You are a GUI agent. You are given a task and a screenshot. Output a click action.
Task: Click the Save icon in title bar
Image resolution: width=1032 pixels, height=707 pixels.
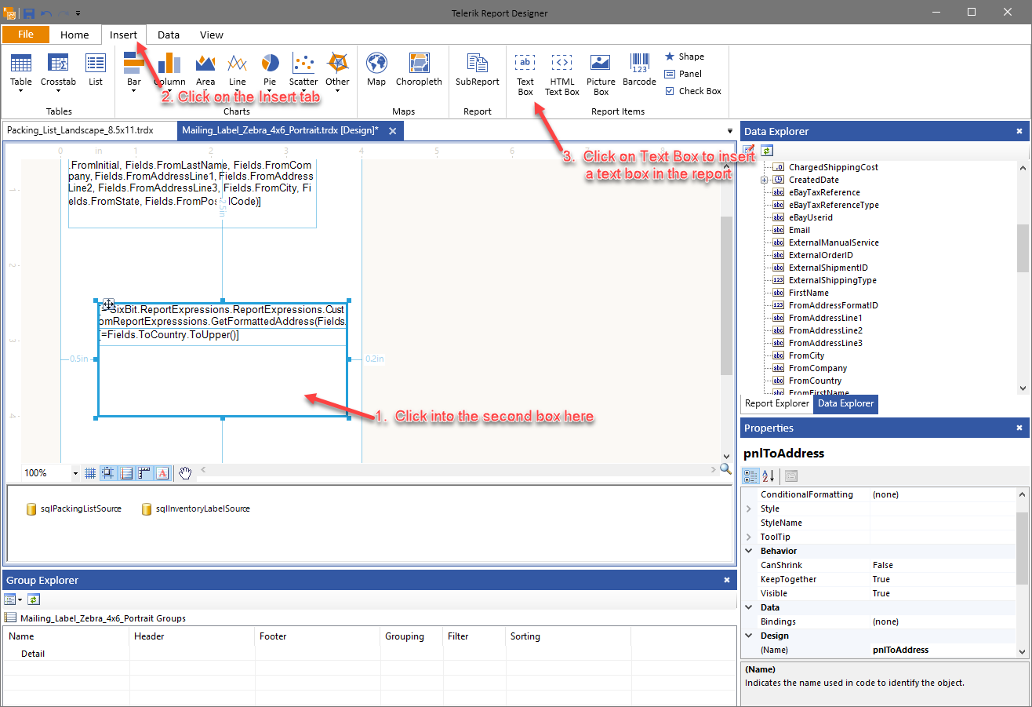click(29, 13)
